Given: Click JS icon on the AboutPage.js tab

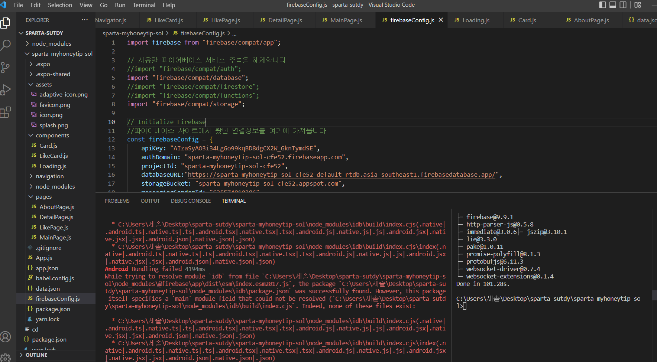Looking at the screenshot, I should 568,20.
